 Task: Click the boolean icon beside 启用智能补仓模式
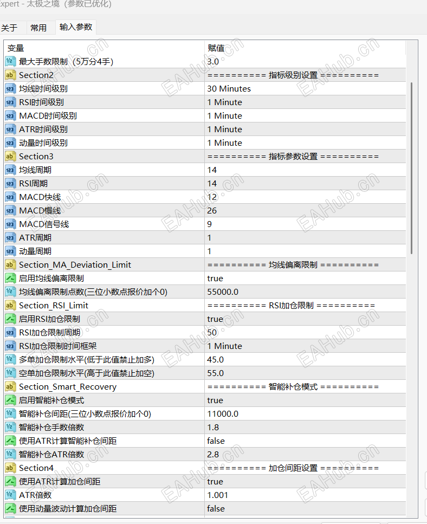click(x=10, y=400)
